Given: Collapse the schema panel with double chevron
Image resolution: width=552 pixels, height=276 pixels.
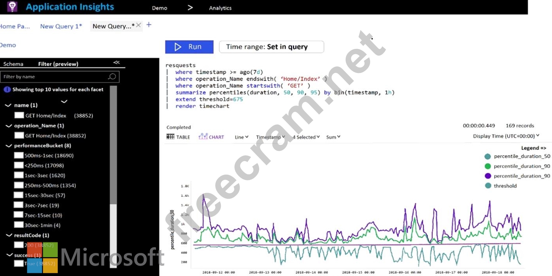Looking at the screenshot, I should click(116, 63).
